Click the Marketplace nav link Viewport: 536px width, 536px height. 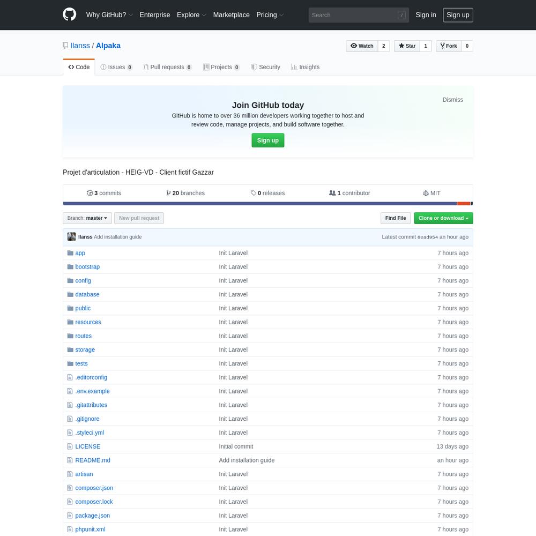click(232, 14)
